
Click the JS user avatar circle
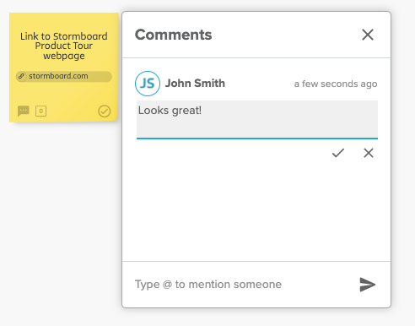[x=148, y=84]
